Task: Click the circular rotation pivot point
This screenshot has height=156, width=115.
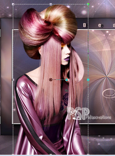Action: tap(51, 80)
